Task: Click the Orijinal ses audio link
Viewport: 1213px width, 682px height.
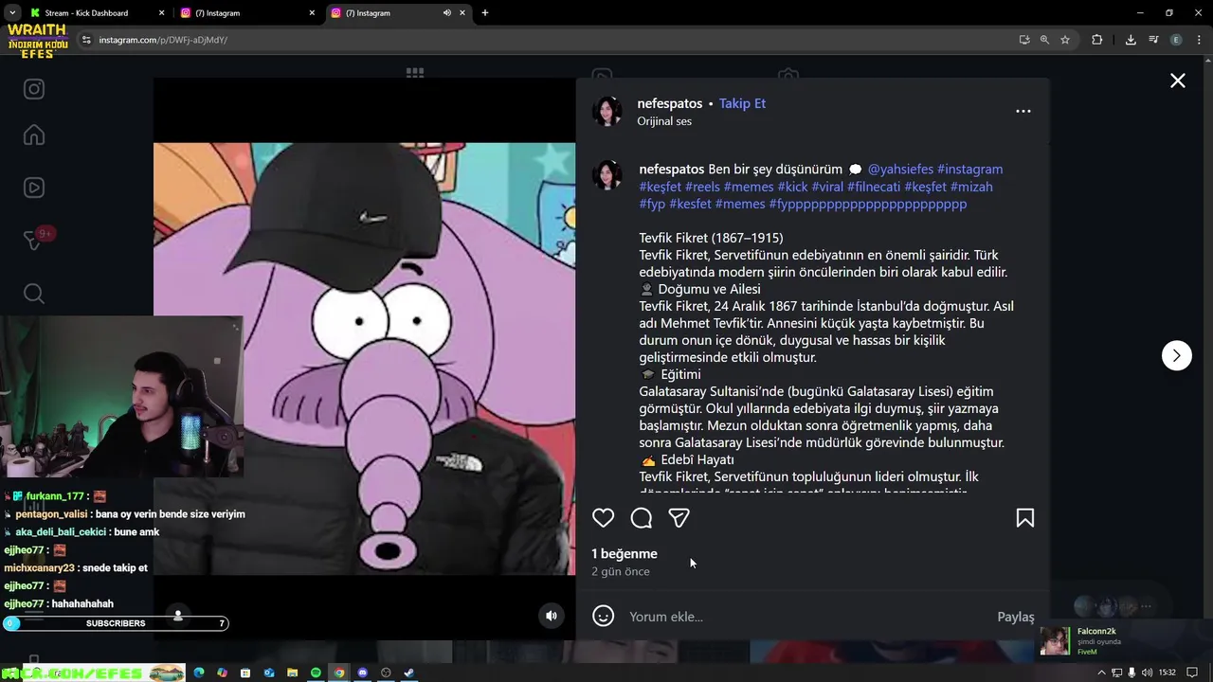Action: click(x=664, y=121)
